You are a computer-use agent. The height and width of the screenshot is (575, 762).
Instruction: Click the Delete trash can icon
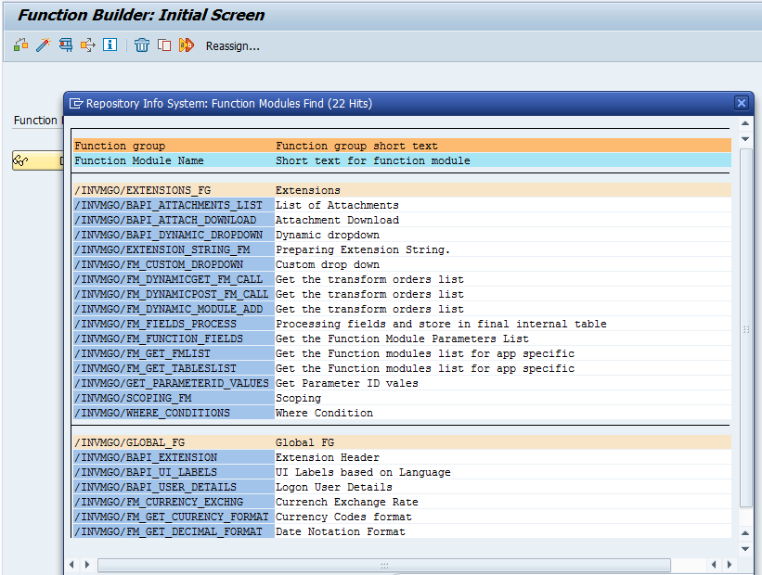(x=142, y=45)
